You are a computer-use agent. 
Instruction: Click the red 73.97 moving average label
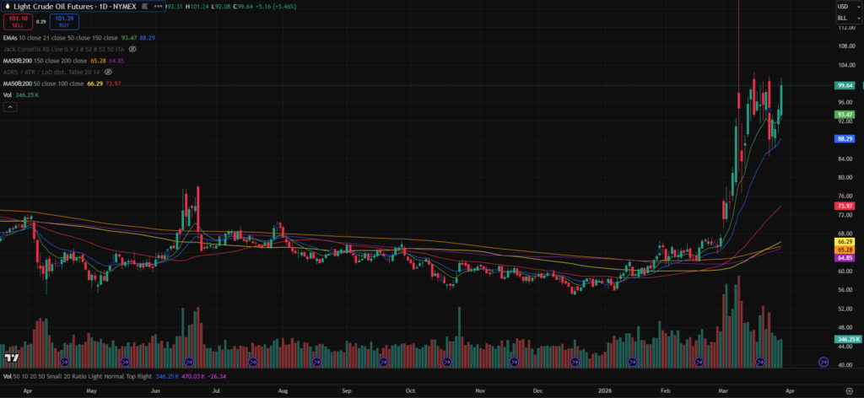coord(845,206)
